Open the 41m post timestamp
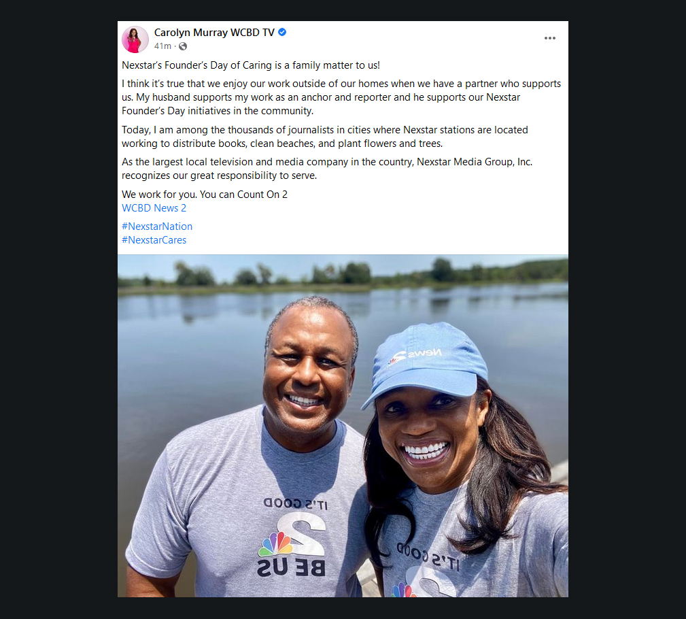The image size is (686, 619). click(162, 46)
